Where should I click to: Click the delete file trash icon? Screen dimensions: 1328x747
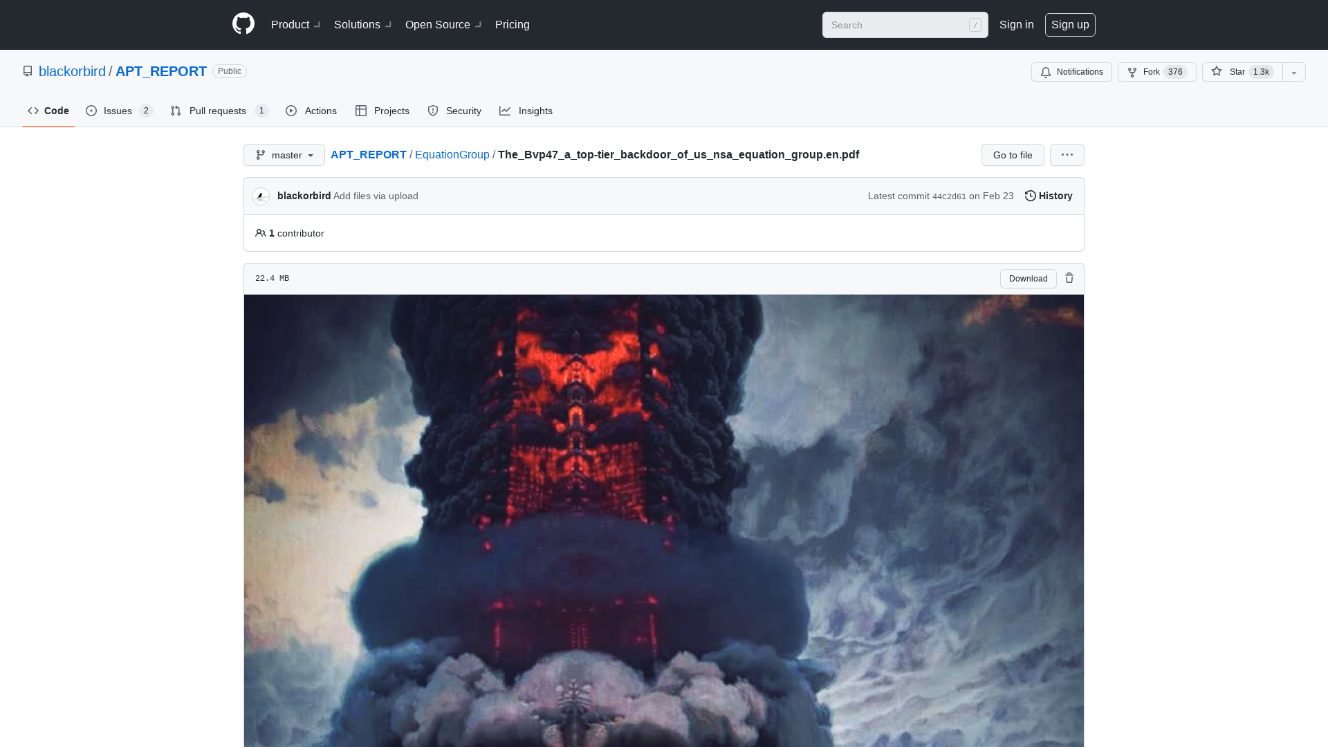pos(1069,278)
